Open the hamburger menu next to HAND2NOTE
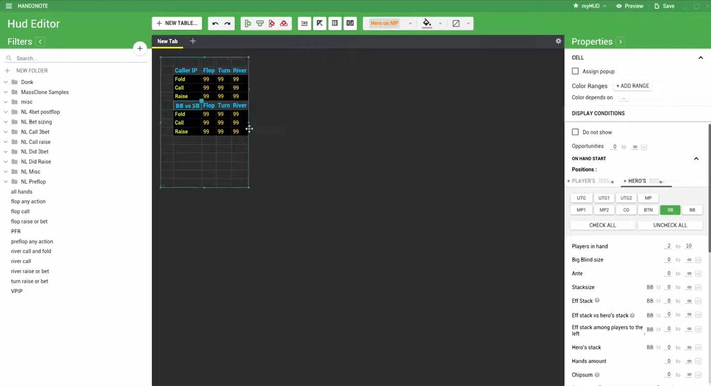The image size is (711, 386). pos(8,6)
